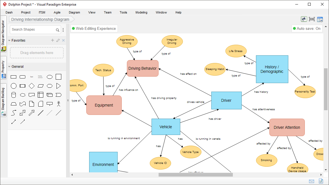Select the History / Demographic node
Viewport: 329px width, 185px height.
[272, 69]
